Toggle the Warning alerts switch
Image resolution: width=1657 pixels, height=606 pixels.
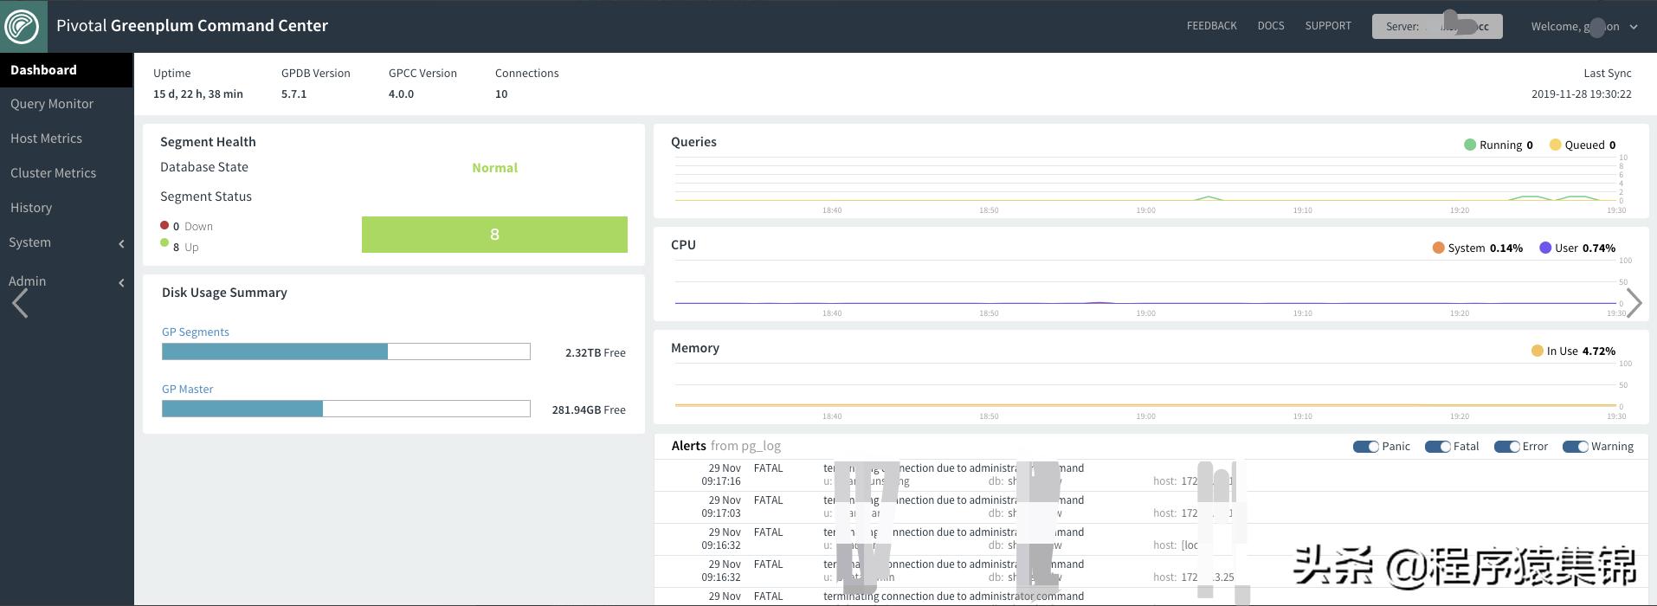(1575, 447)
